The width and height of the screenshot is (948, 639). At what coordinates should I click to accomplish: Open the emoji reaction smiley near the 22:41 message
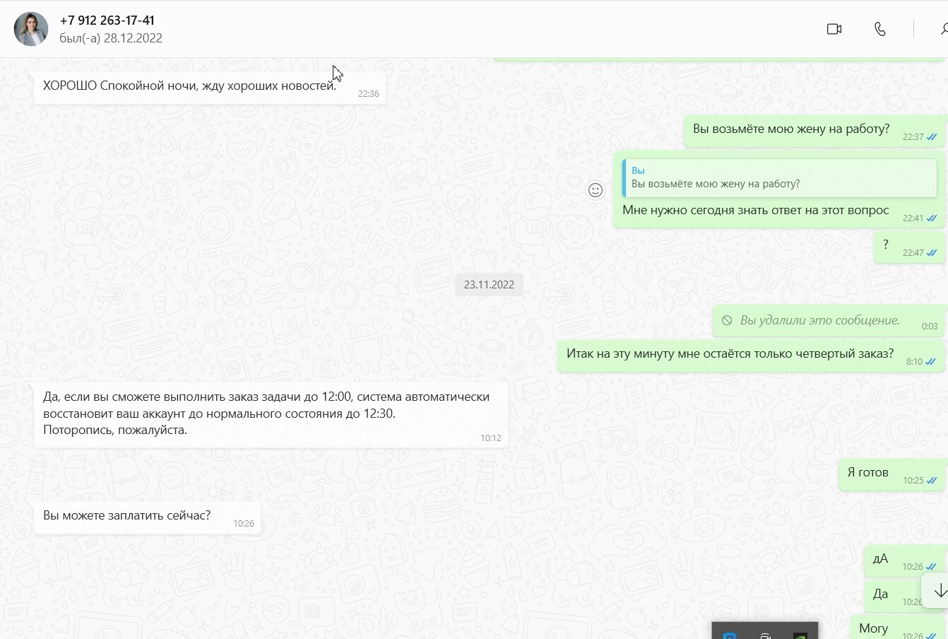click(x=596, y=190)
